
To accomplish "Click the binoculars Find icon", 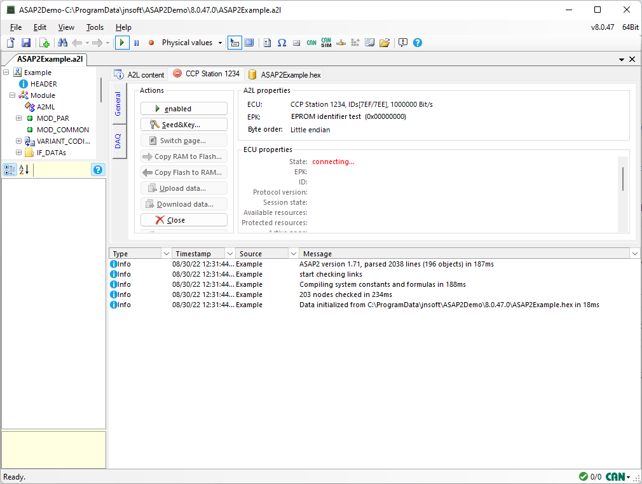I will point(63,43).
